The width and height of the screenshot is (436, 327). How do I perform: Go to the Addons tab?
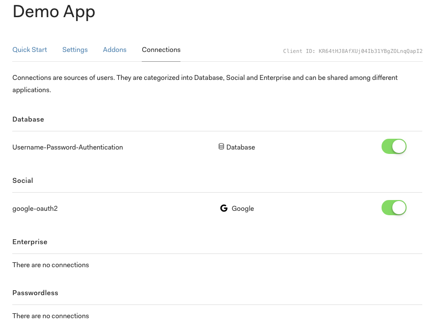coord(115,50)
